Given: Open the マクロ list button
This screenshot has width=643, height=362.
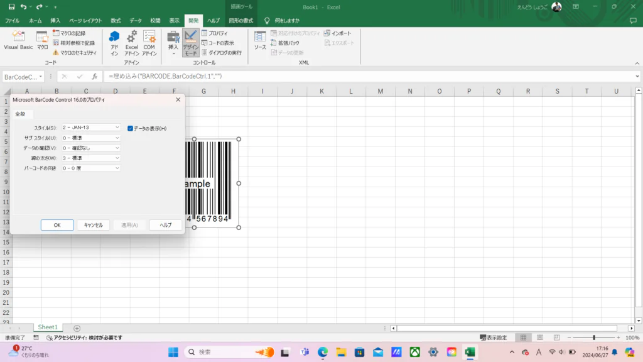Looking at the screenshot, I should 42,41.
